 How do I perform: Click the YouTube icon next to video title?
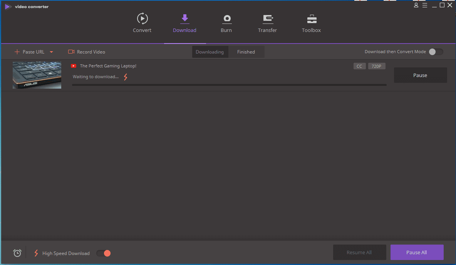pos(74,66)
